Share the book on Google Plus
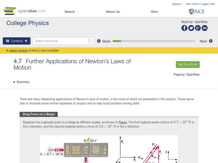 click(x=198, y=28)
